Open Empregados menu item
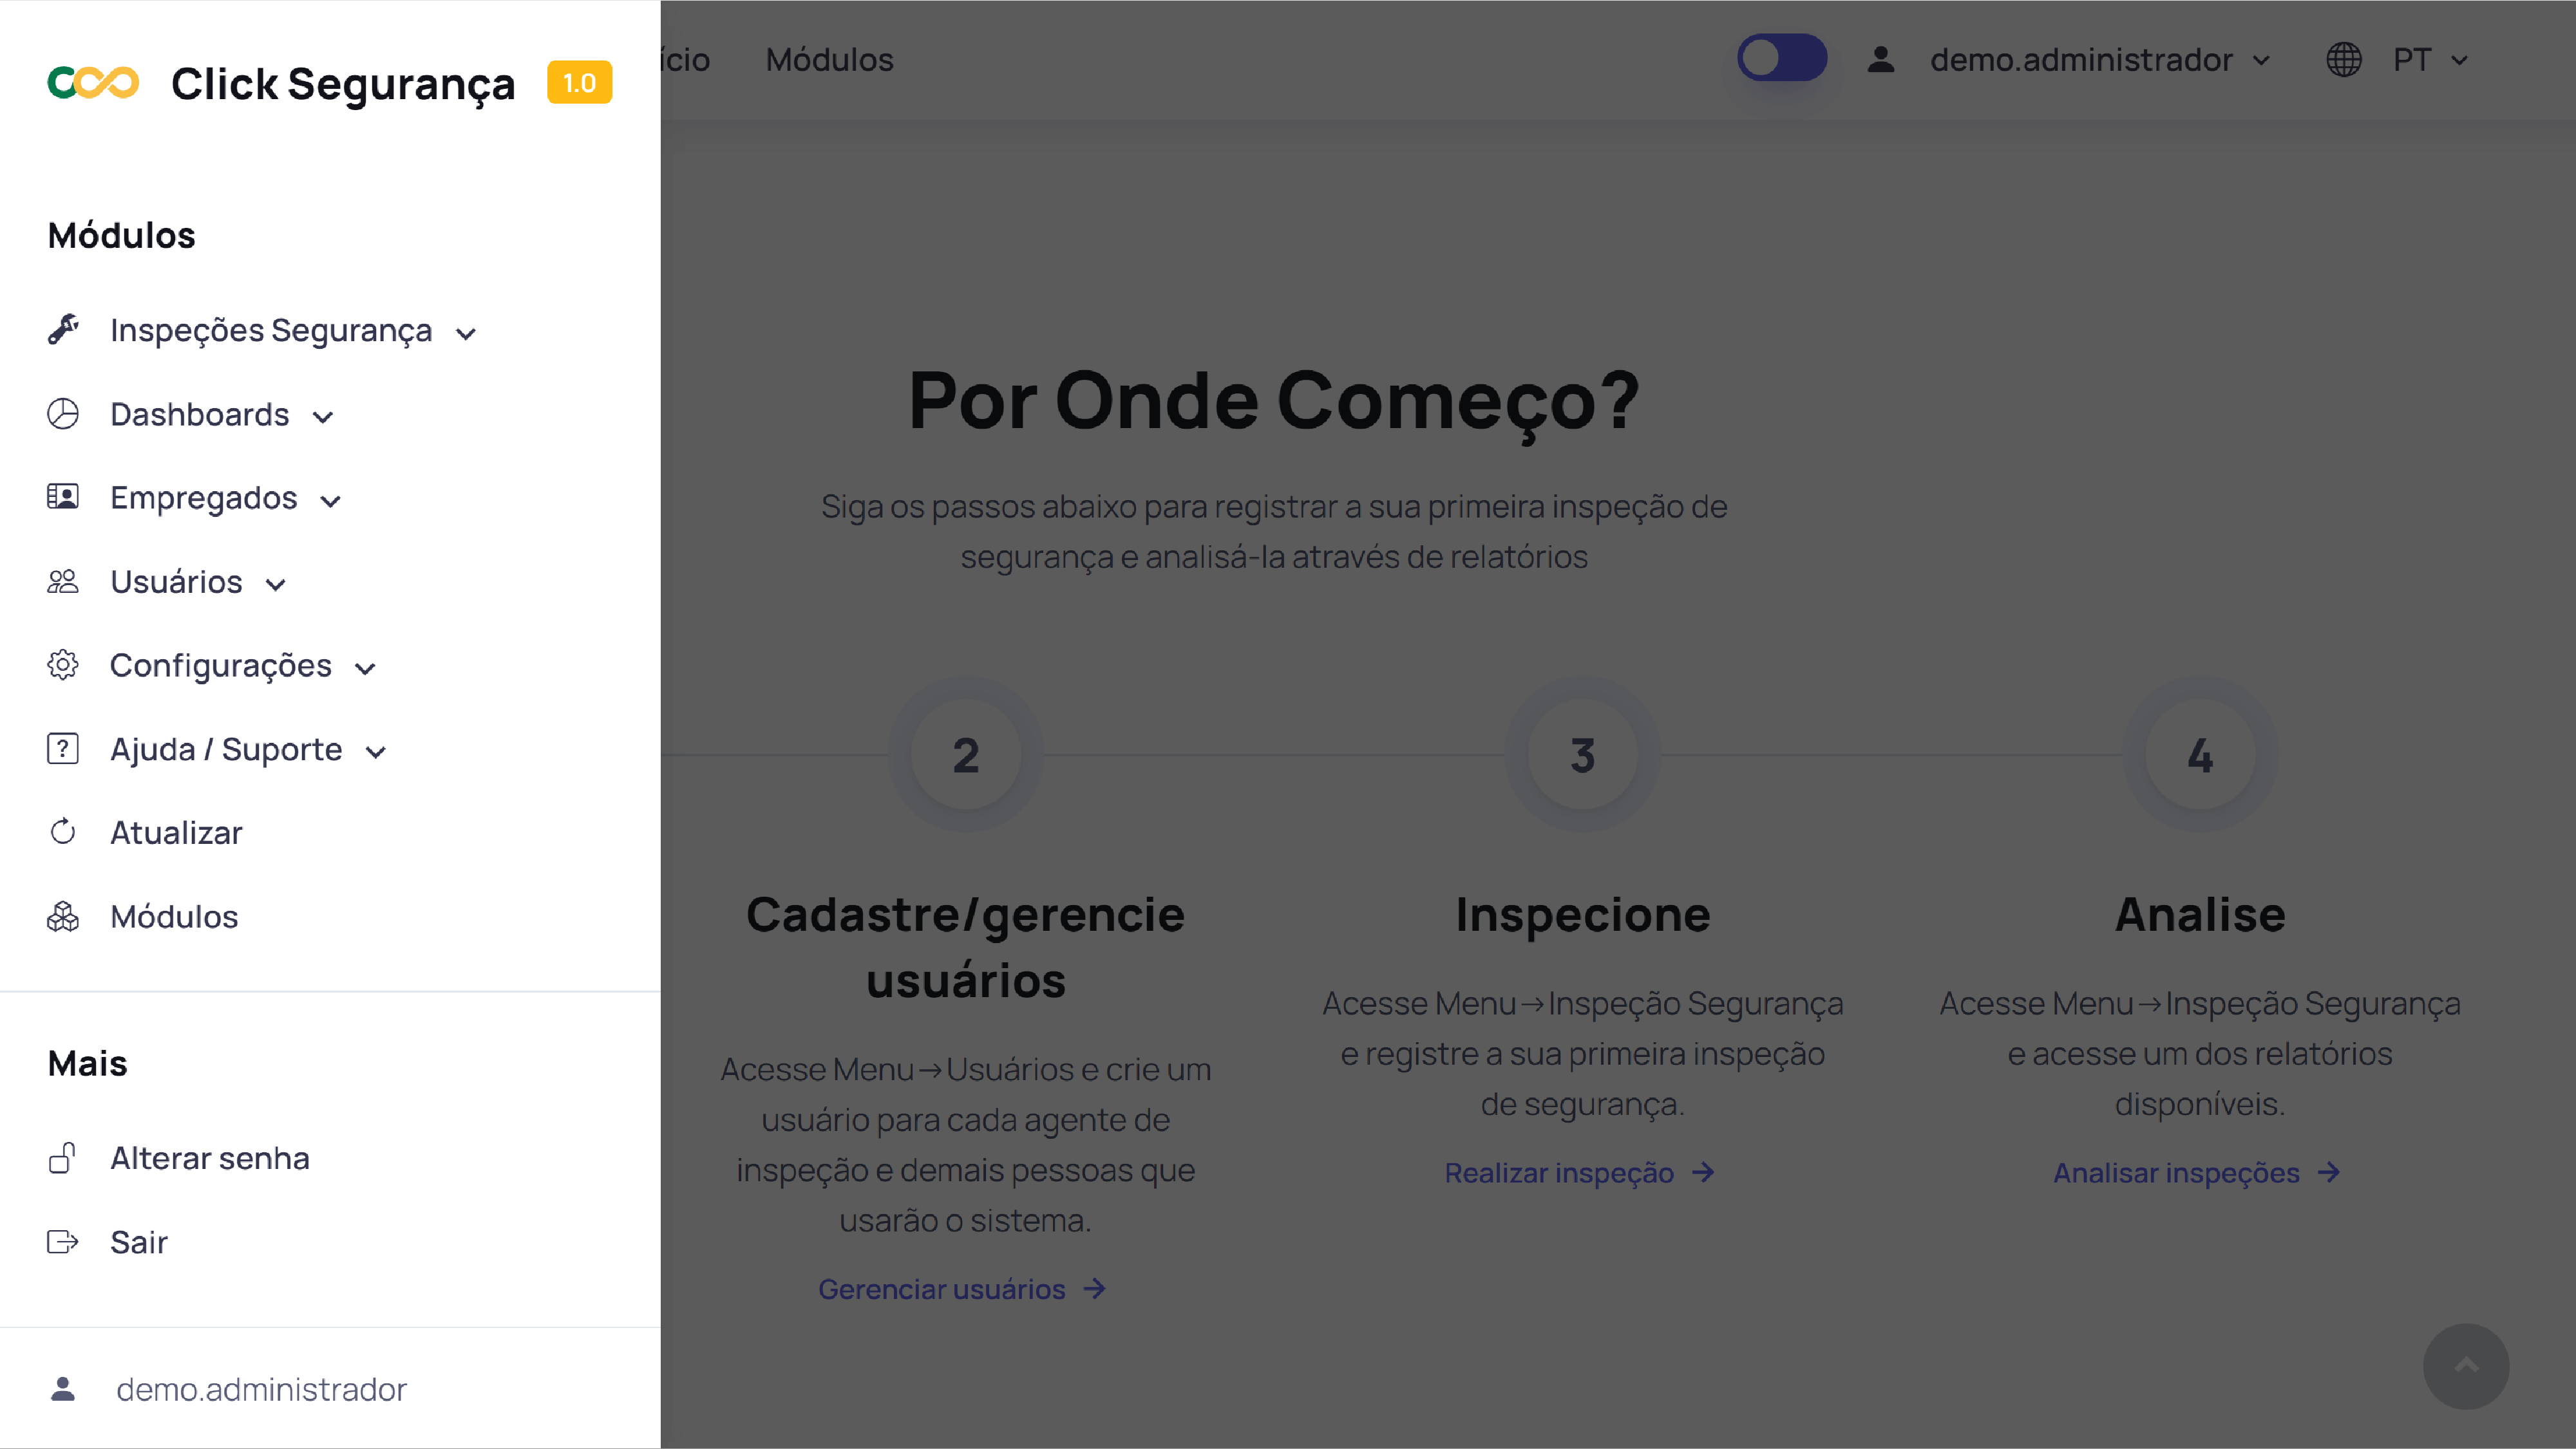This screenshot has width=2576, height=1449. 204,498
